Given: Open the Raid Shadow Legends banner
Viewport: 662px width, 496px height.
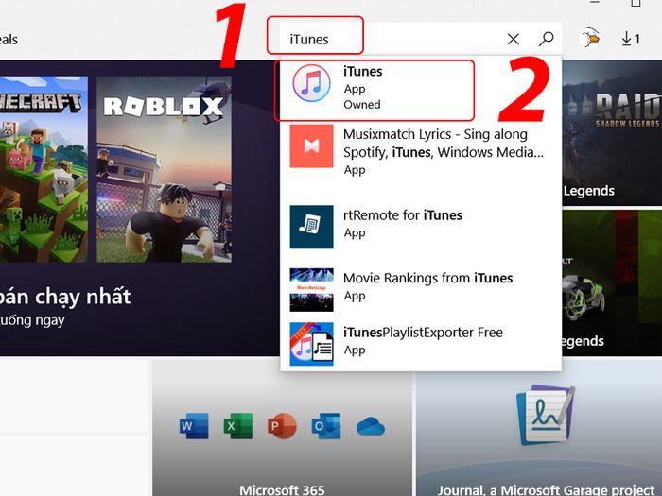Looking at the screenshot, I should click(612, 132).
